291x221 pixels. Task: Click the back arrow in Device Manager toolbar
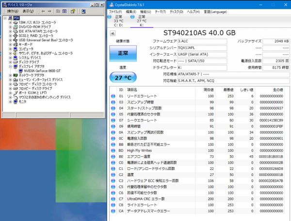[x=43, y=11]
